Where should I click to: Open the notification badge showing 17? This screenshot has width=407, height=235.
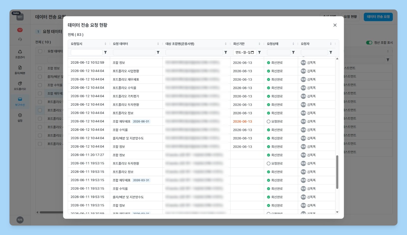(x=20, y=30)
